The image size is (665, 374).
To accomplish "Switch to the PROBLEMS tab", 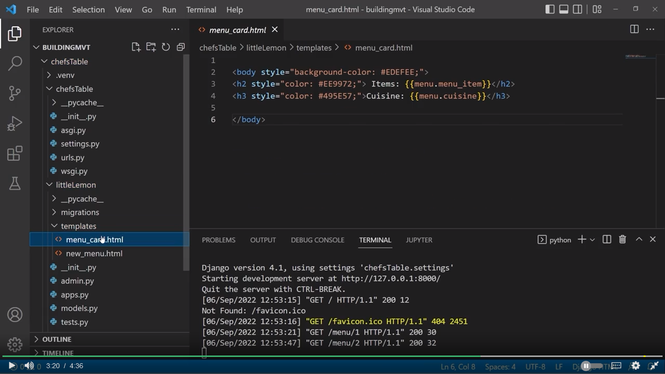I will coord(219,240).
